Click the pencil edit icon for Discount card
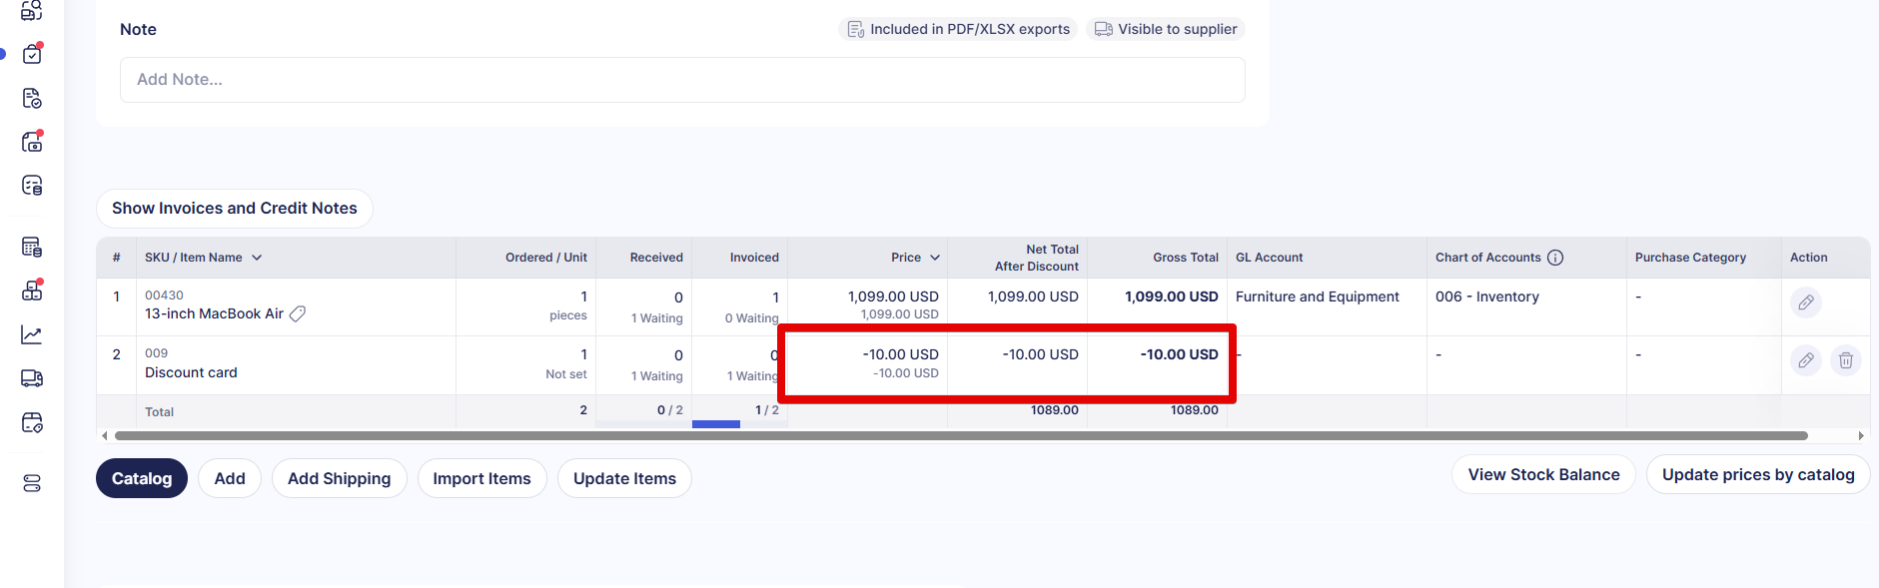This screenshot has width=1879, height=588. (1805, 360)
